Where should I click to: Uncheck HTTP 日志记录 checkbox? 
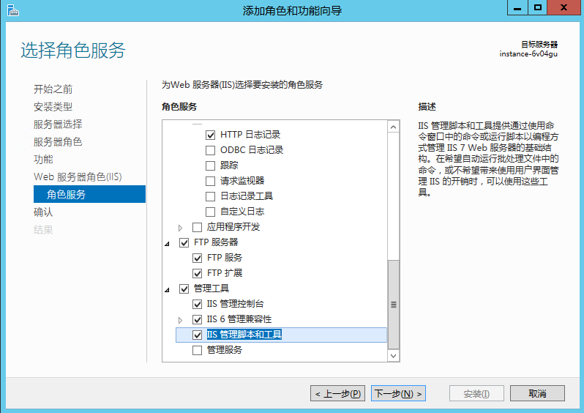click(211, 135)
